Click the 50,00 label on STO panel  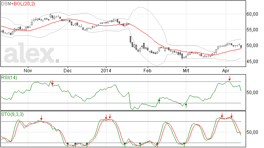[252, 132]
